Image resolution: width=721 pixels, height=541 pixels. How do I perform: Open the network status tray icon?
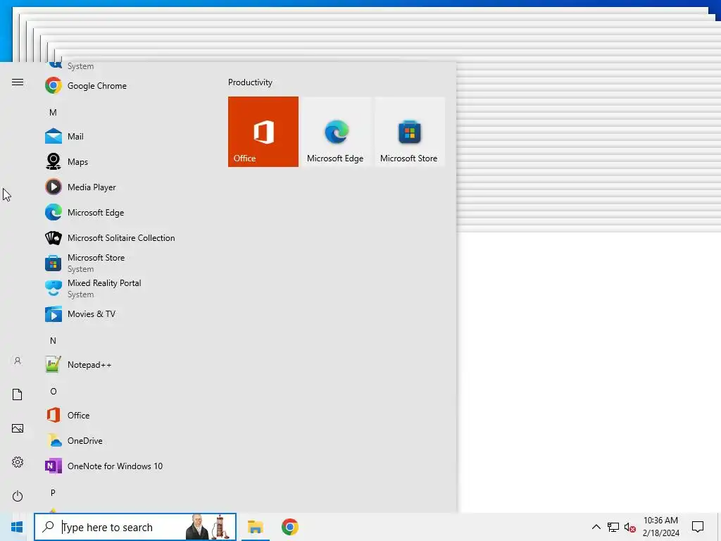pos(613,527)
